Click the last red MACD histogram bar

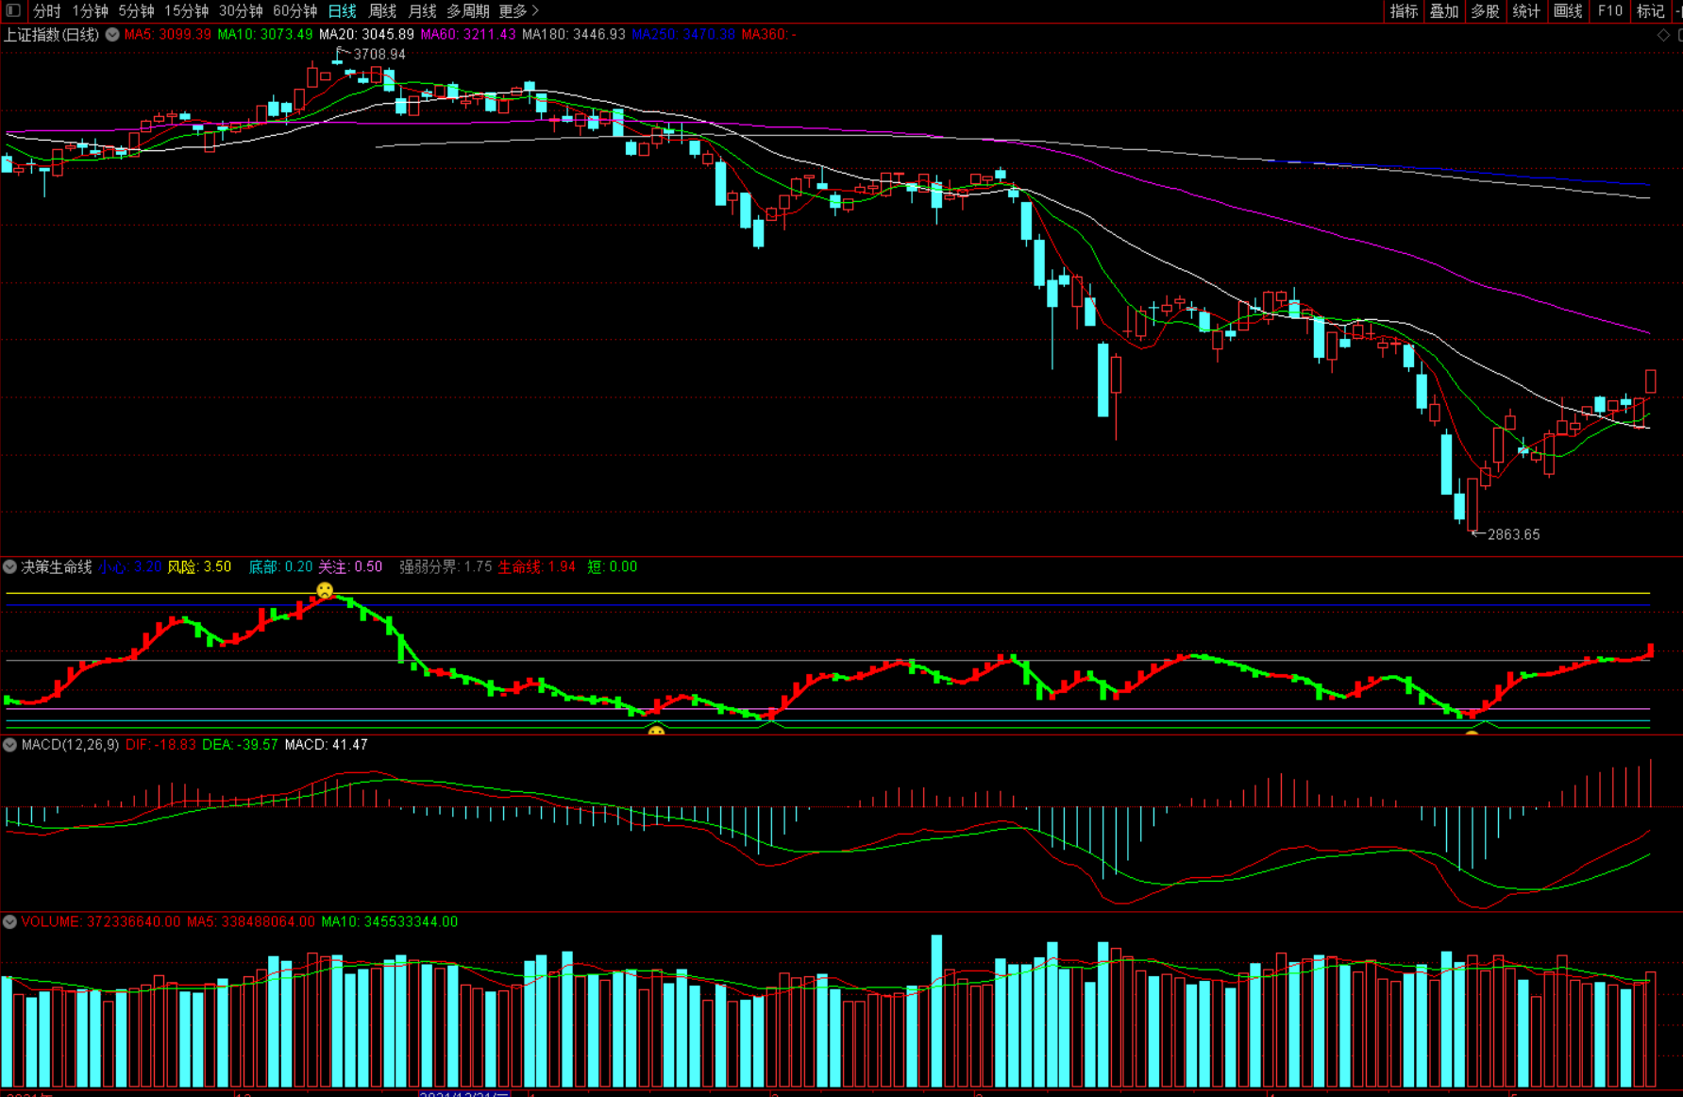pyautogui.click(x=1651, y=783)
